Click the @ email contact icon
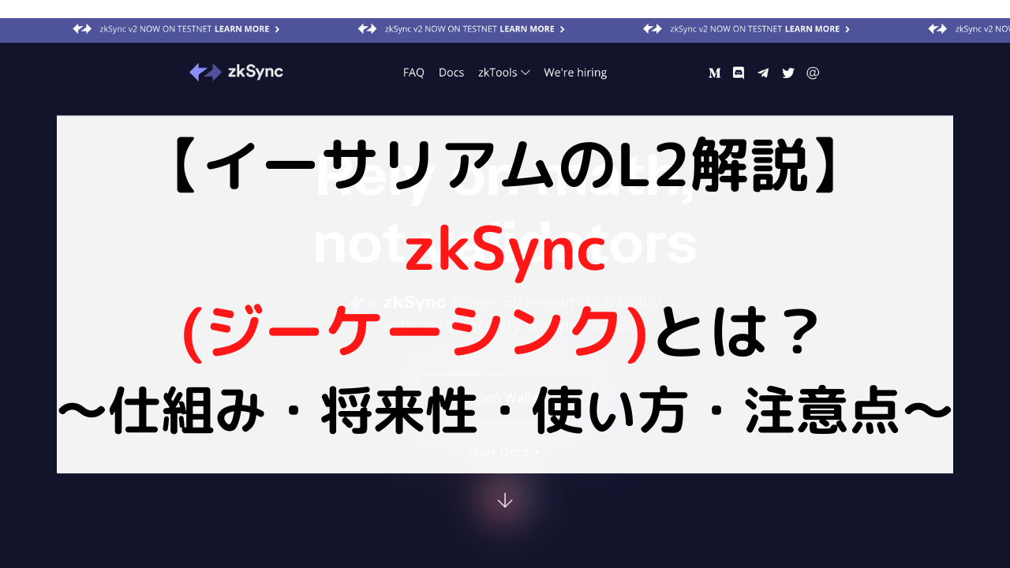The height and width of the screenshot is (568, 1010). [x=813, y=73]
